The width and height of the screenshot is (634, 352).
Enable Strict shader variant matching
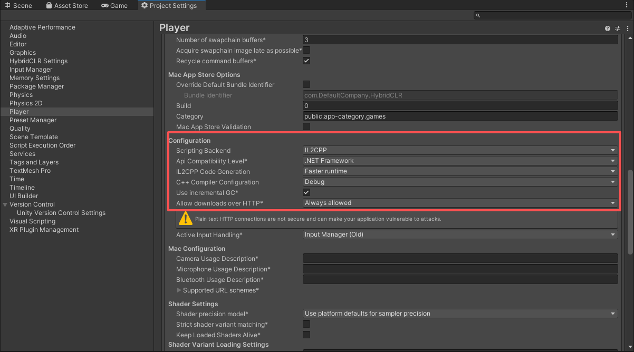(306, 324)
